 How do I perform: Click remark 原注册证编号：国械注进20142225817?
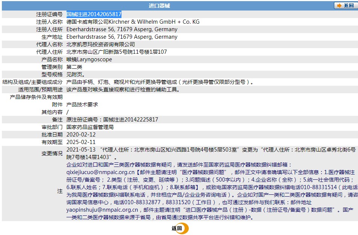tap(112, 120)
